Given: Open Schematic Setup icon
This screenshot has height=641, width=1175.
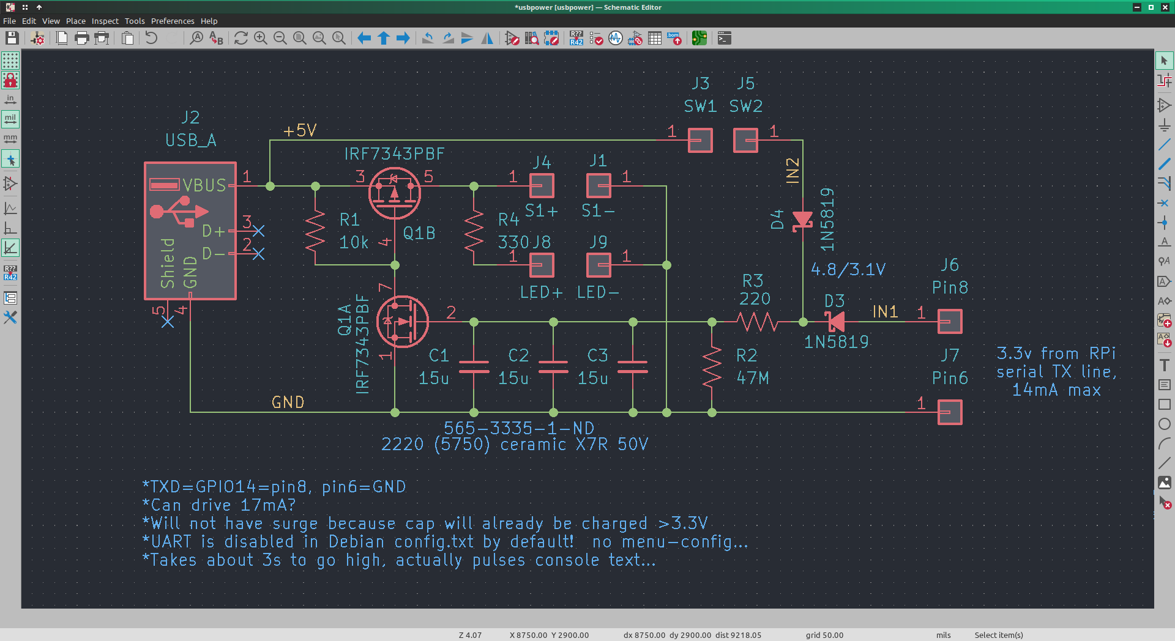Looking at the screenshot, I should tap(38, 38).
